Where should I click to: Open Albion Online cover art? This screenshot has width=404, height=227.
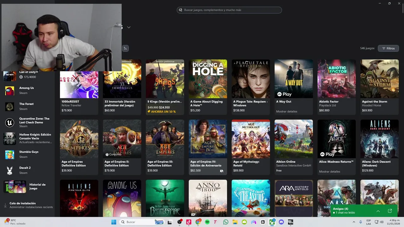coord(294,139)
